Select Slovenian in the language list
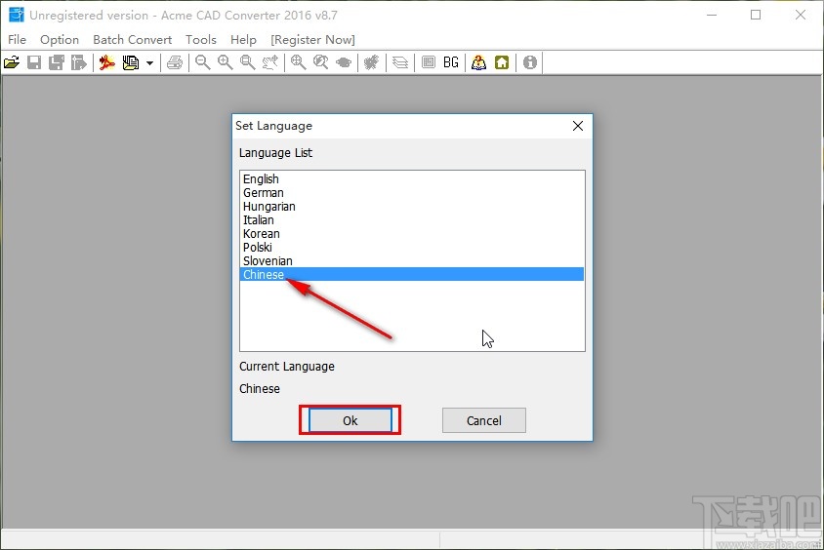 [412, 260]
